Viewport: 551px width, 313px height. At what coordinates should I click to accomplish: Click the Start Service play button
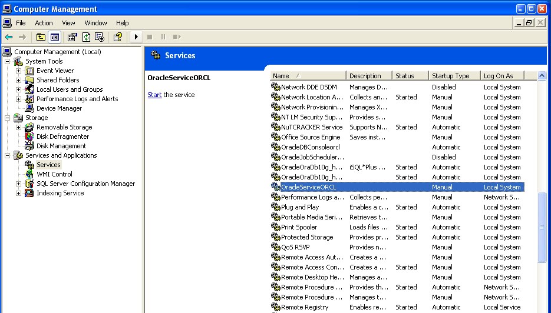pyautogui.click(x=136, y=37)
